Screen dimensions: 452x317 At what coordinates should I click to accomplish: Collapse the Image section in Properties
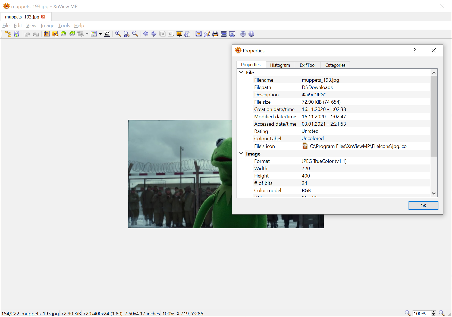[x=241, y=154]
